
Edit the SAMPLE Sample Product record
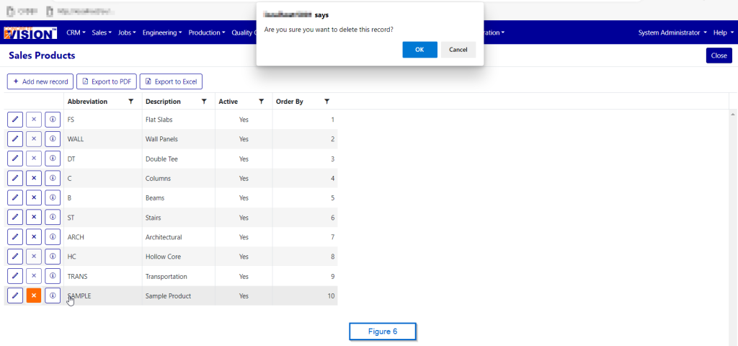15,296
